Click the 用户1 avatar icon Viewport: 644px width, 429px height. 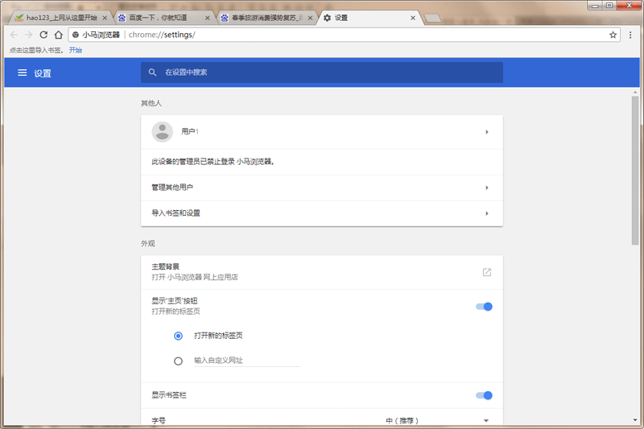point(163,132)
